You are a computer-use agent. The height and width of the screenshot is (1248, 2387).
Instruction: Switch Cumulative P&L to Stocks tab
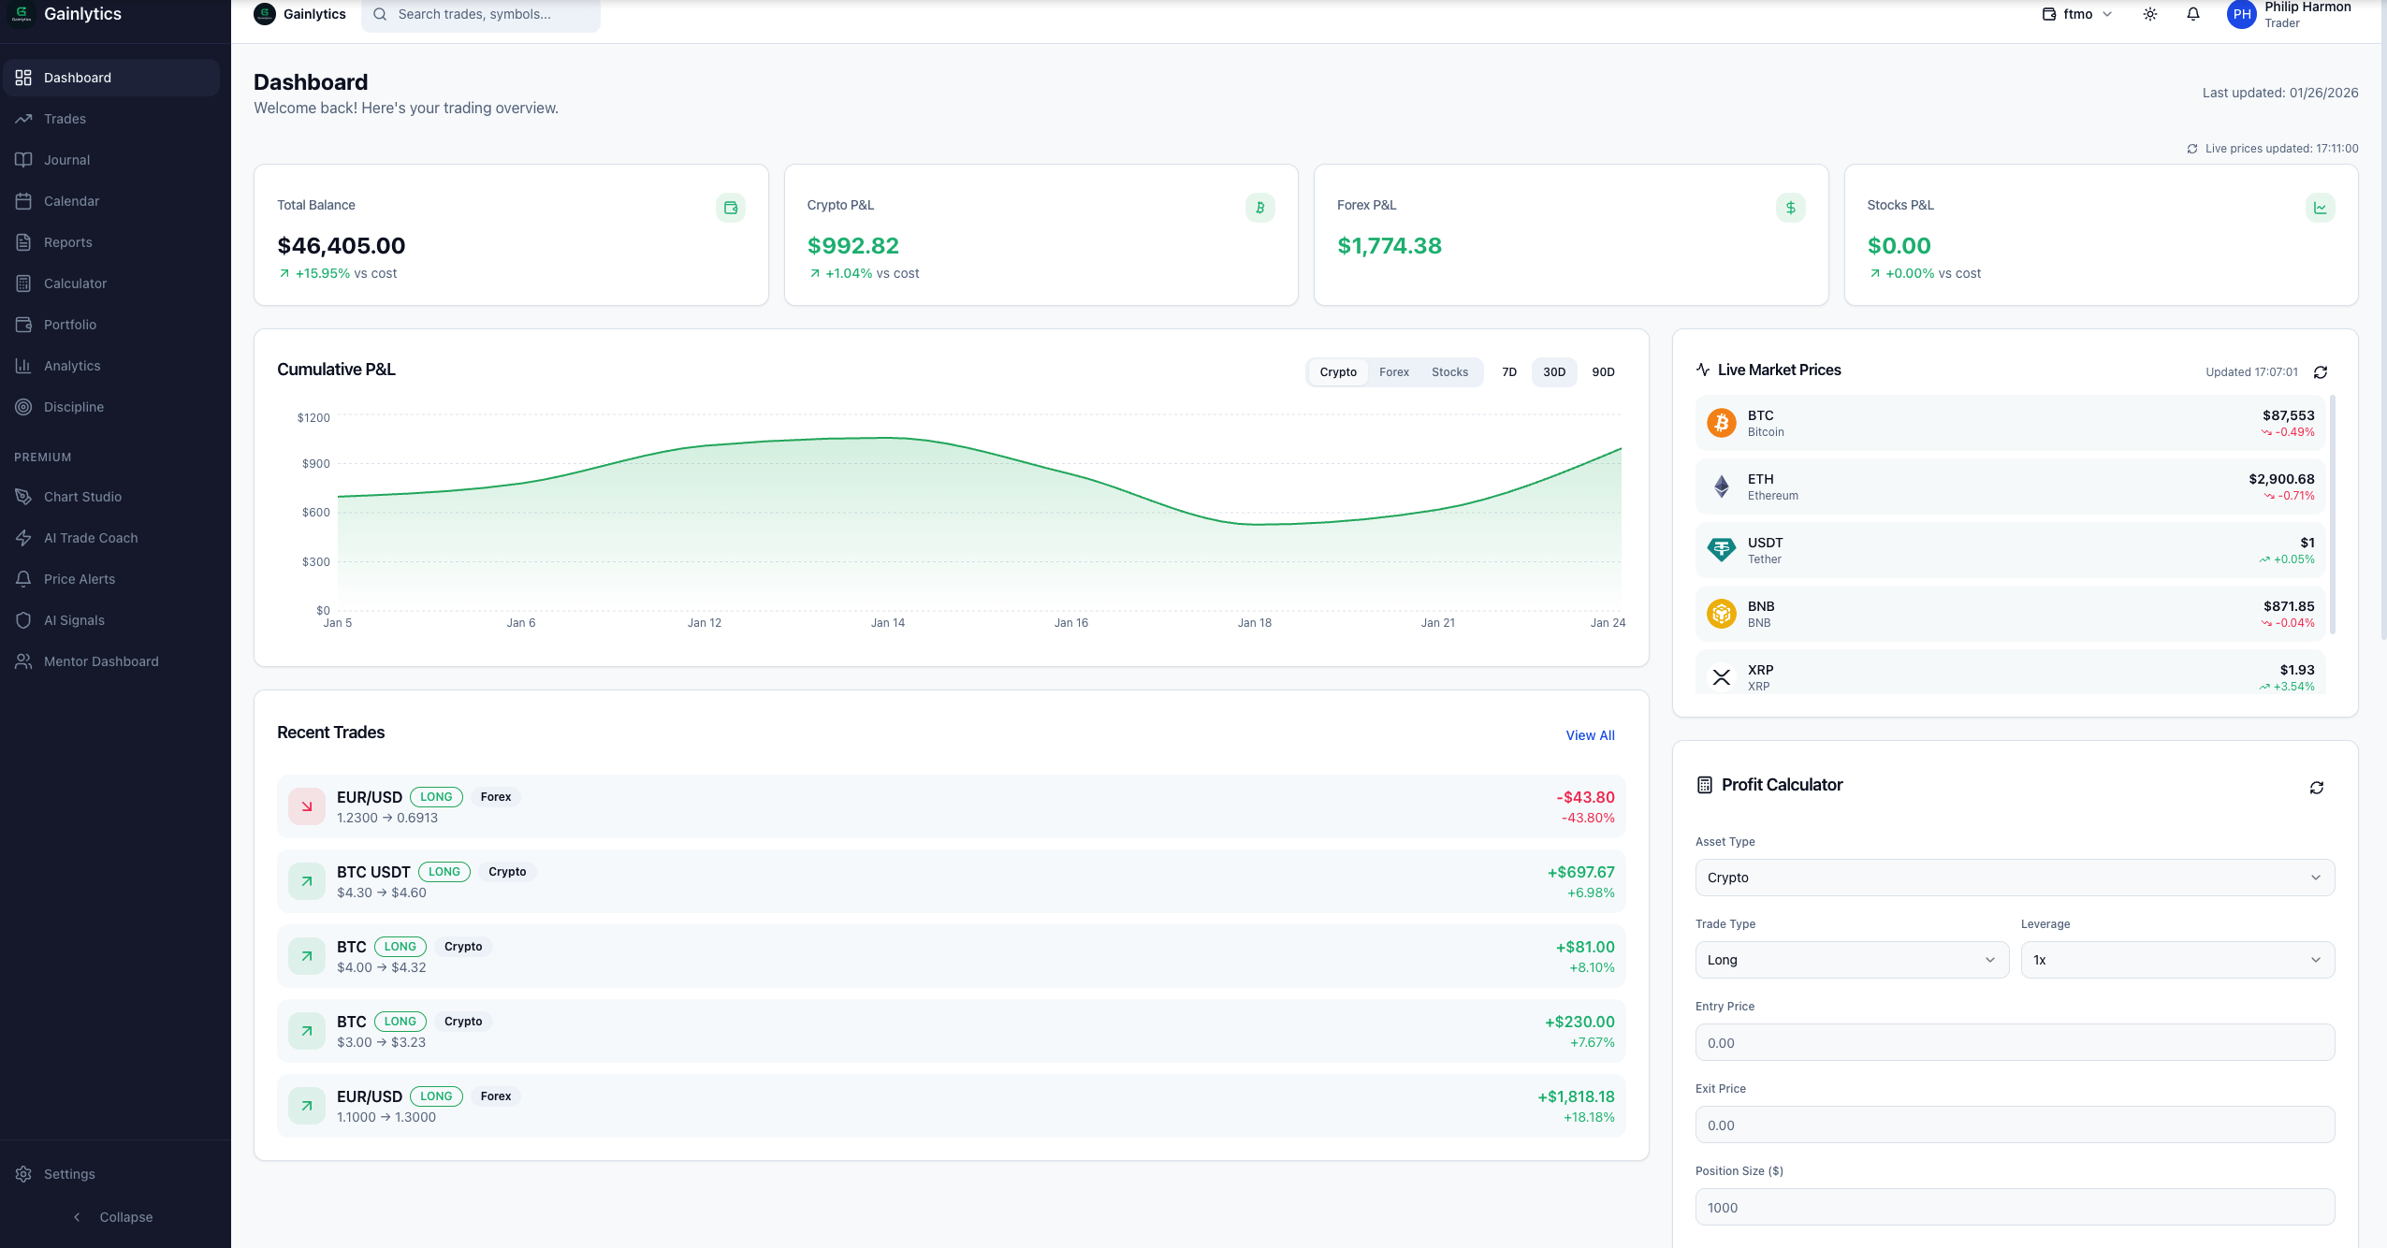(1449, 372)
